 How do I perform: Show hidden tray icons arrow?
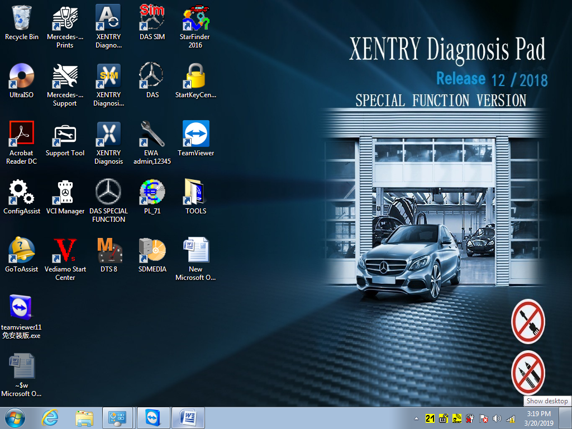(416, 418)
